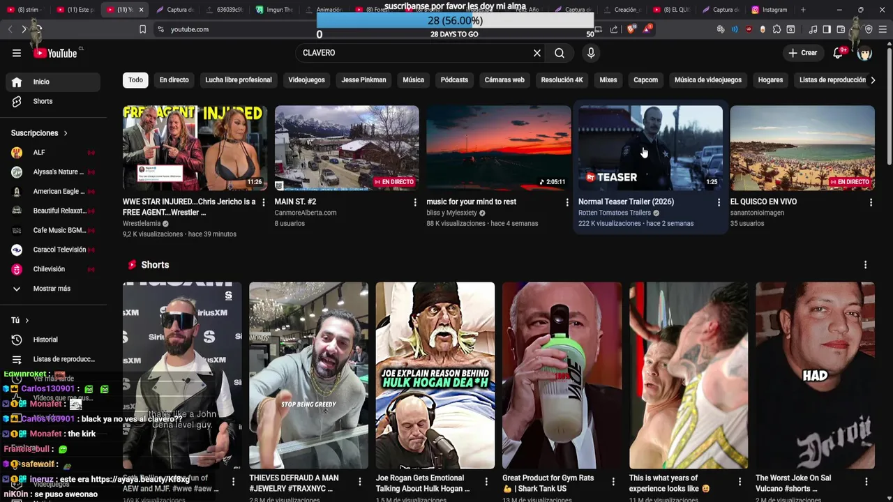The height and width of the screenshot is (502, 893).
Task: Select the Lucha libre profesional chip
Action: click(239, 80)
